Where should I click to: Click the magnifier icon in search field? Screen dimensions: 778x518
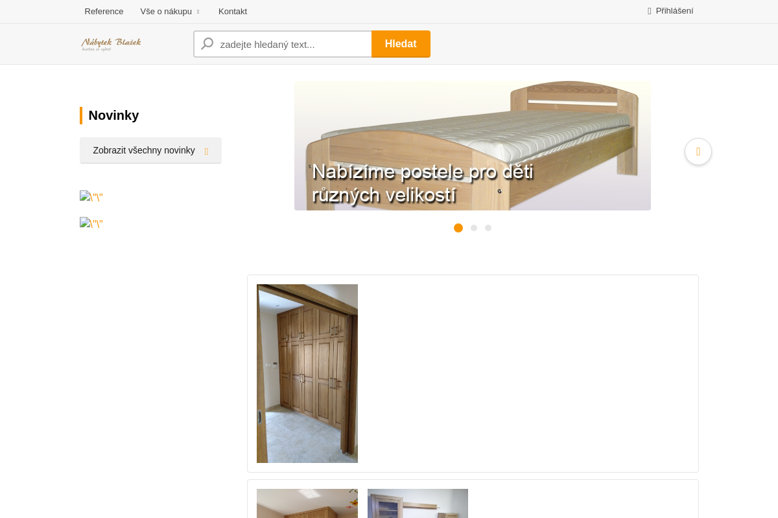(207, 44)
